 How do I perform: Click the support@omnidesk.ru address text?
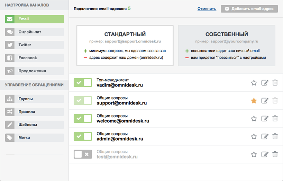(x=122, y=103)
